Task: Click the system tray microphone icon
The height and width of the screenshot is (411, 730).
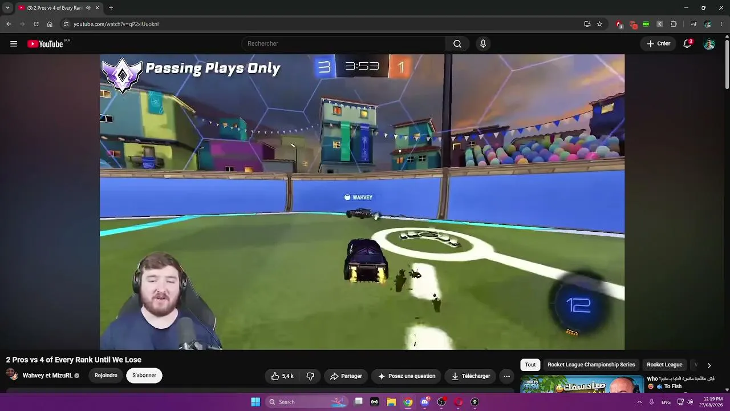Action: coord(652,402)
